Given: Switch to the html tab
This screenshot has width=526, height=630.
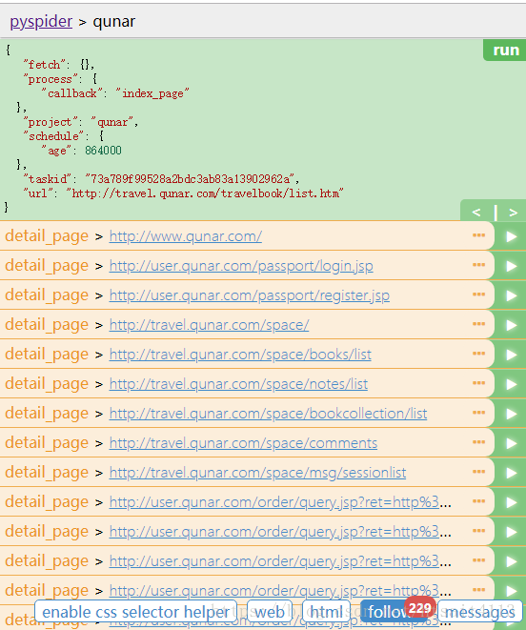Looking at the screenshot, I should point(326,612).
